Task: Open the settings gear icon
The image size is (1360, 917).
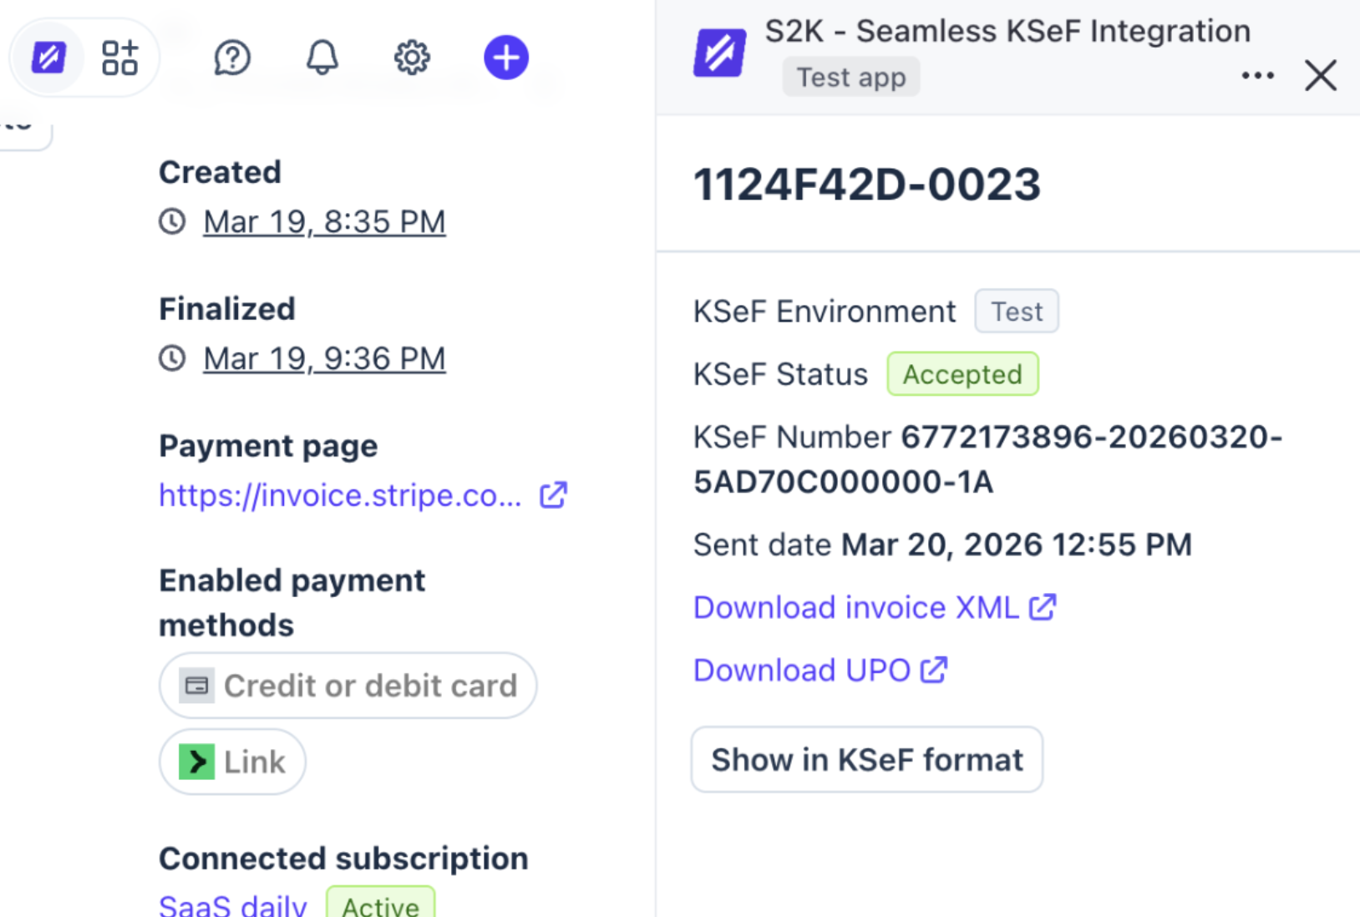Action: (412, 58)
